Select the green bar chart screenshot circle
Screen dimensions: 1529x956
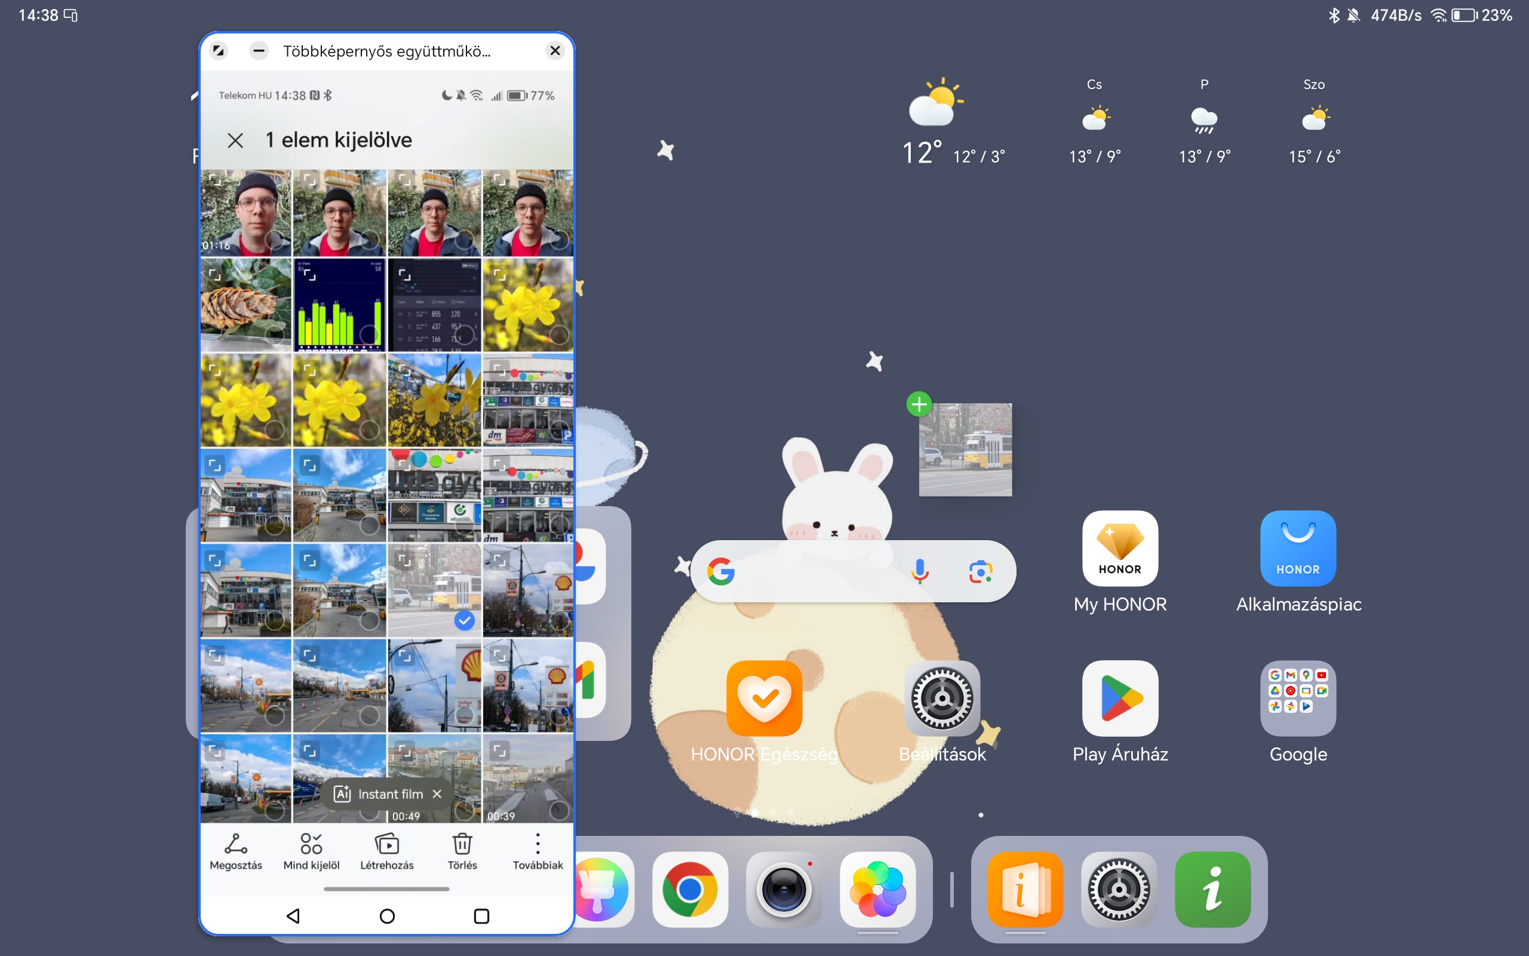369,335
